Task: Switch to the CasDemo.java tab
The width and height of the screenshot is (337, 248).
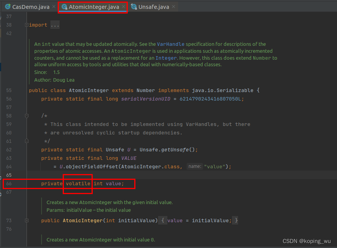Action: 31,7
